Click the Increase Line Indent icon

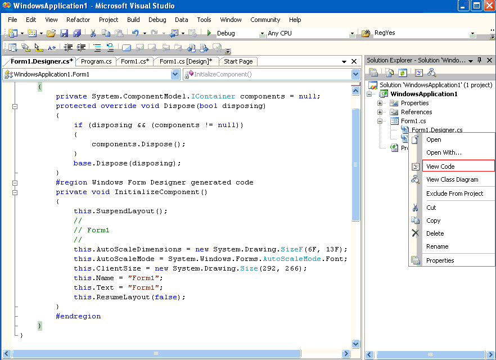[x=82, y=47]
